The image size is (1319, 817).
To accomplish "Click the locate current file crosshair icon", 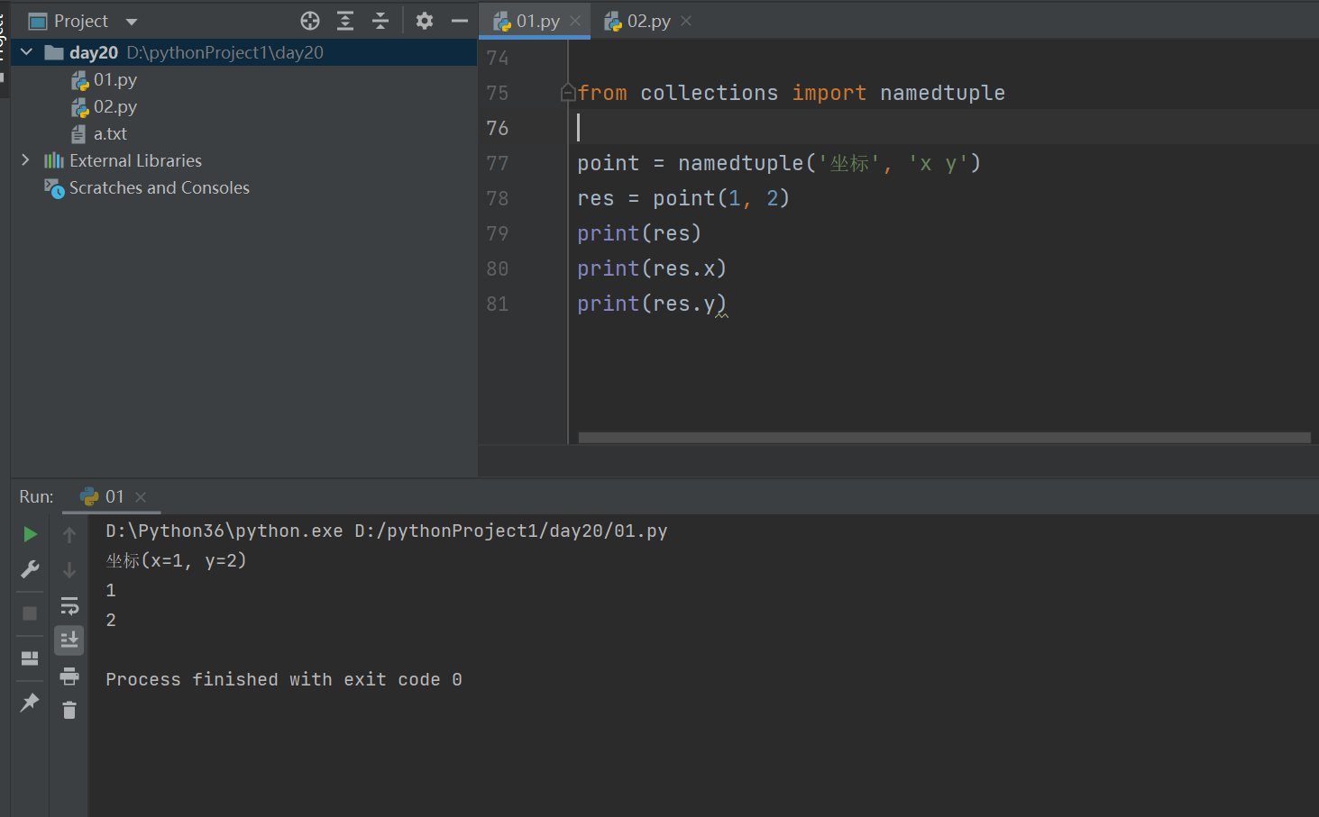I will pyautogui.click(x=310, y=21).
